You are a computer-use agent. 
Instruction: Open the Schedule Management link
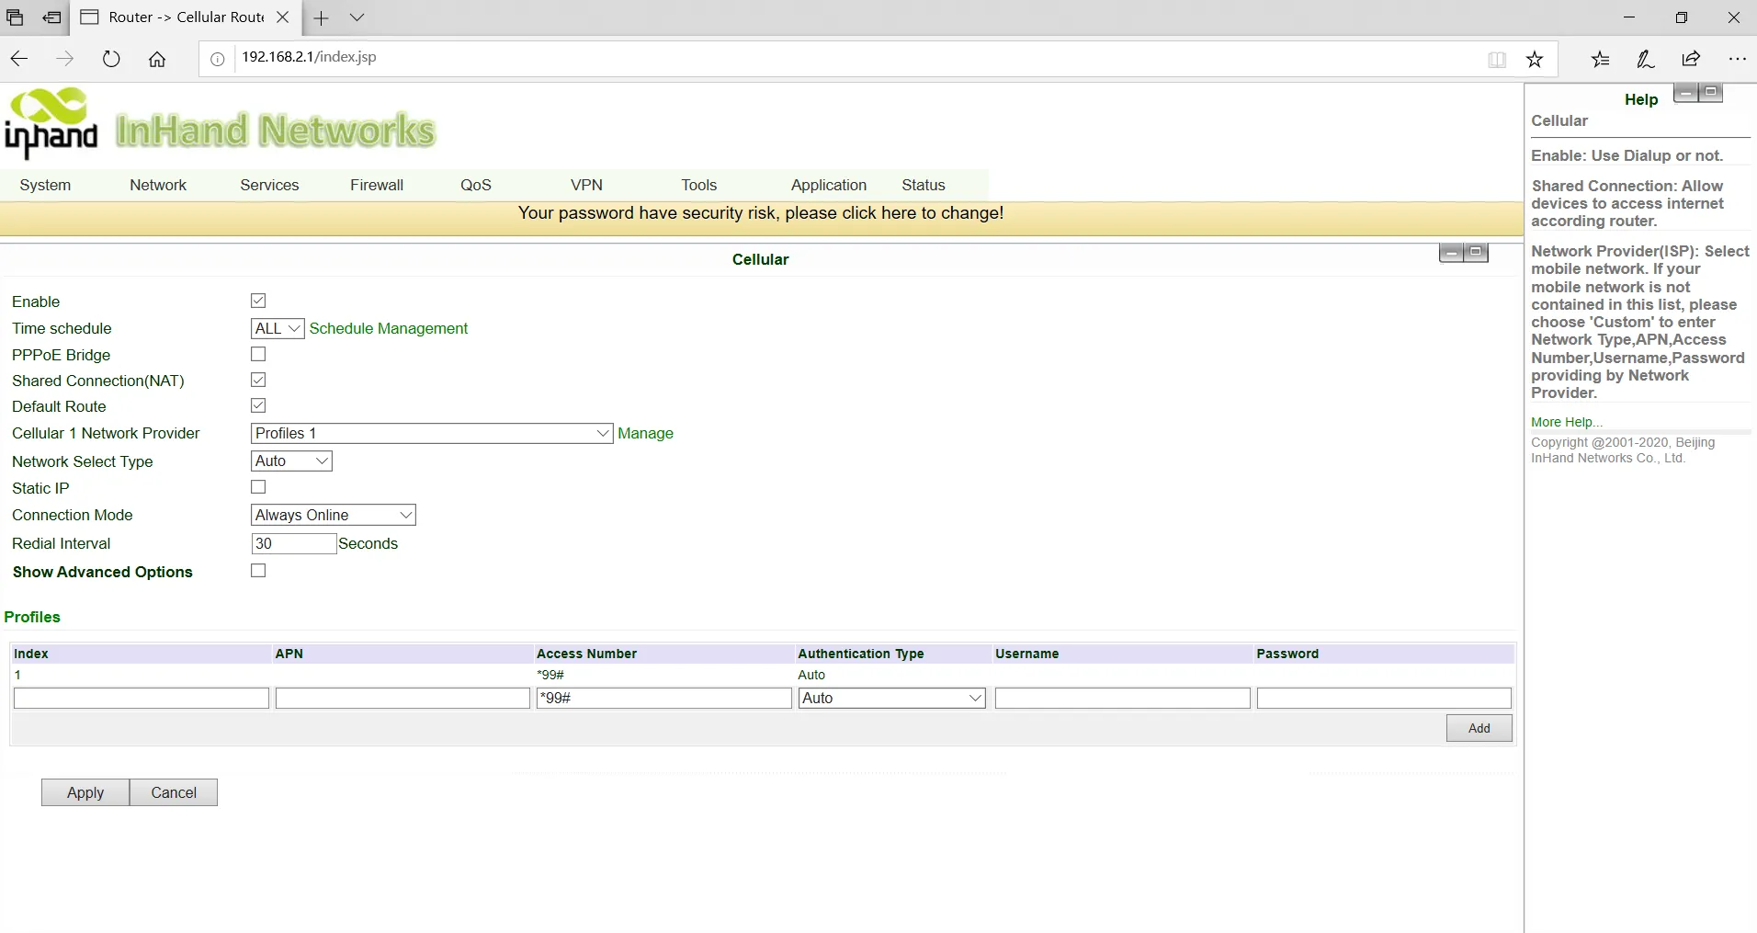pos(389,328)
